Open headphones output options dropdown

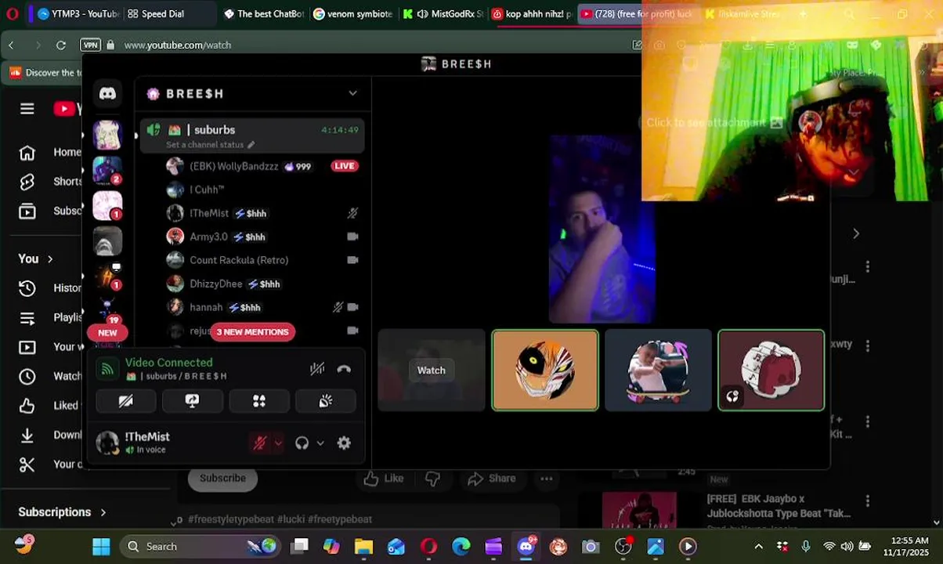pyautogui.click(x=320, y=443)
